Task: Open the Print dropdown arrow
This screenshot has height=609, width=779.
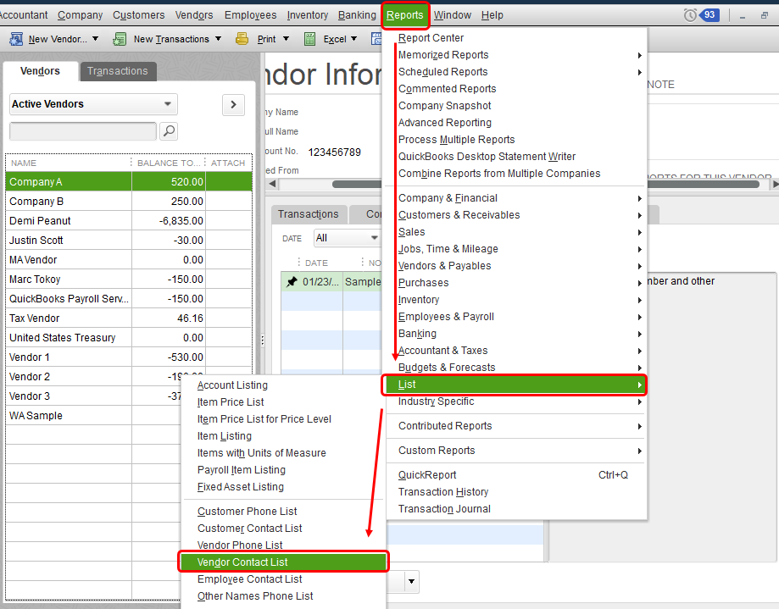Action: click(x=286, y=39)
